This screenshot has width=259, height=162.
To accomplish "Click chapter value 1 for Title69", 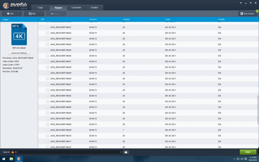I will coord(123,130).
